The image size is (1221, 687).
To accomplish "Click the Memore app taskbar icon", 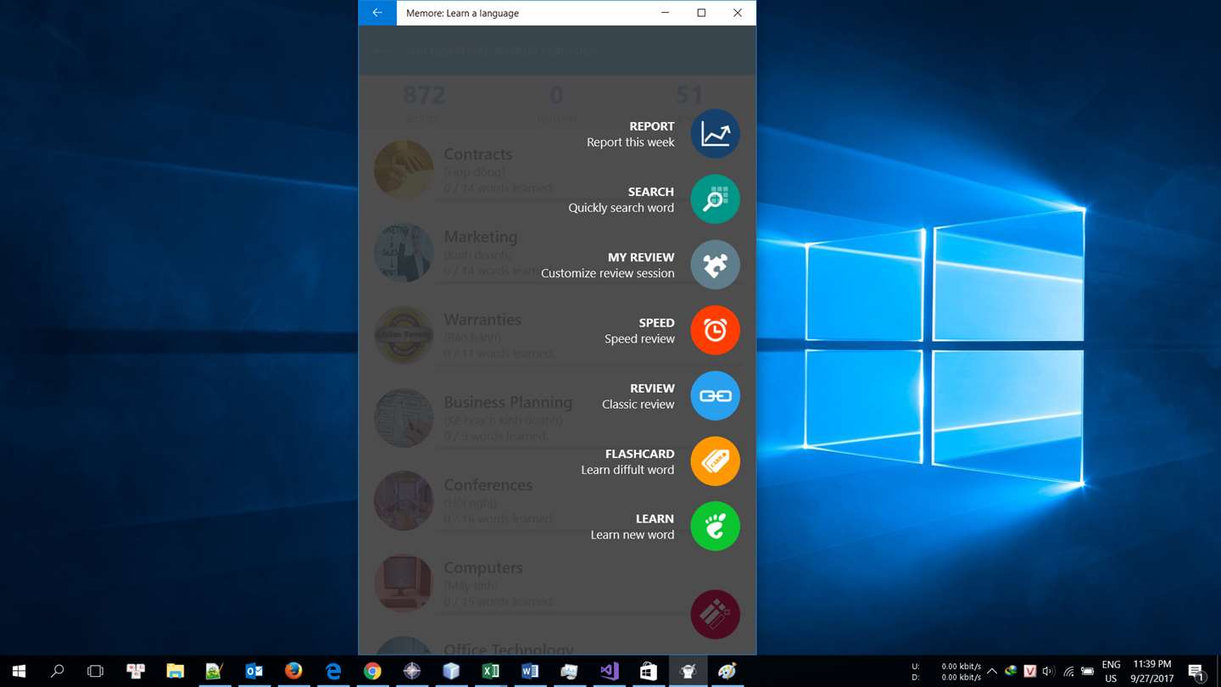I will (x=688, y=671).
